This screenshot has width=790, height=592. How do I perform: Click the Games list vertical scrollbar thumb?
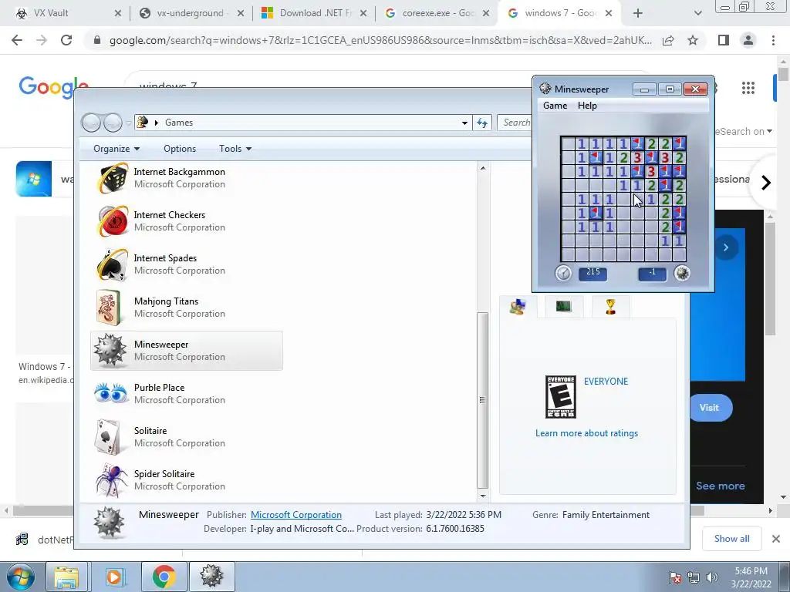click(482, 400)
